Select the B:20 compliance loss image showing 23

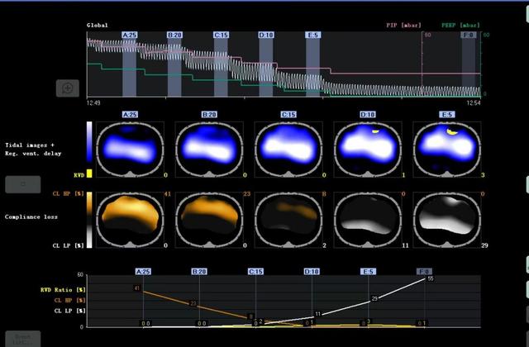(x=207, y=219)
